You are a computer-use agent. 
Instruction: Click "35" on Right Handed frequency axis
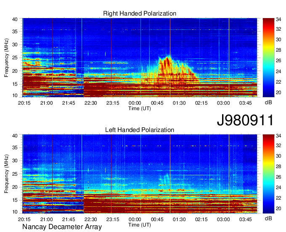pos(15,32)
